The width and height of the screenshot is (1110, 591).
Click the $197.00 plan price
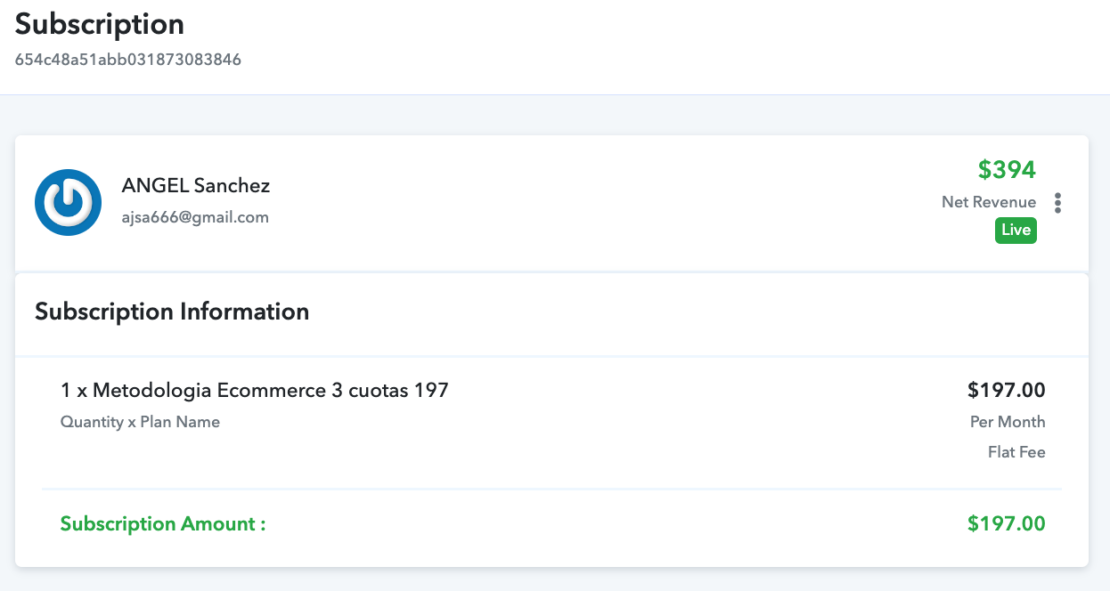pyautogui.click(x=1007, y=390)
